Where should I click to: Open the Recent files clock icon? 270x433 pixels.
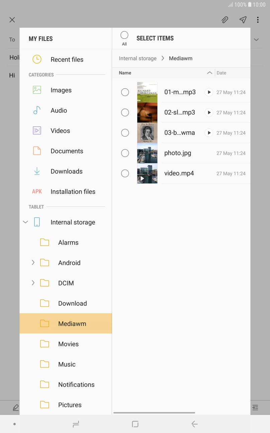click(x=37, y=59)
